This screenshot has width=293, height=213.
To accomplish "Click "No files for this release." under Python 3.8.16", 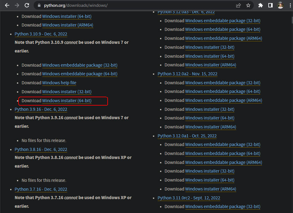I will click(44, 180).
